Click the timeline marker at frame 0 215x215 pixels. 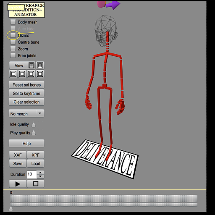[11, 209]
